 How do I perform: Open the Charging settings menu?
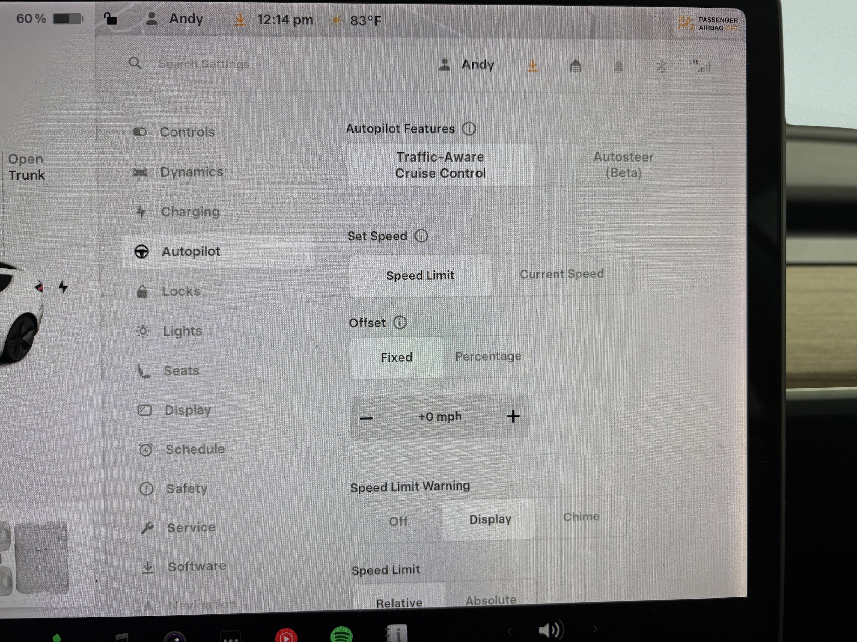pos(190,212)
